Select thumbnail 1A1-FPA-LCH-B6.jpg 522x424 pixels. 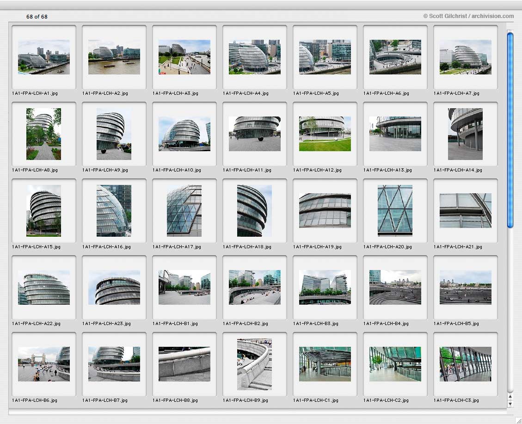click(x=44, y=364)
